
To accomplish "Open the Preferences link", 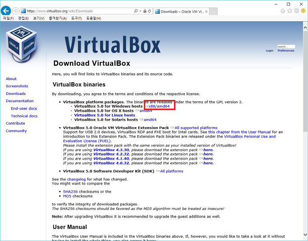I will (286, 51).
